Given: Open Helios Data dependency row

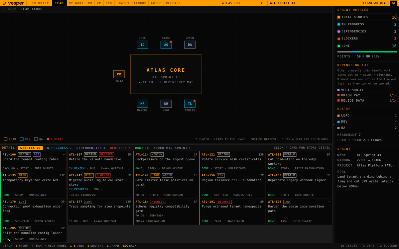Looking at the screenshot, I should click(367, 100).
